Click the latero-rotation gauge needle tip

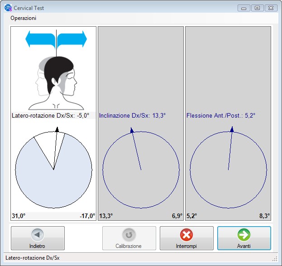pos(57,129)
